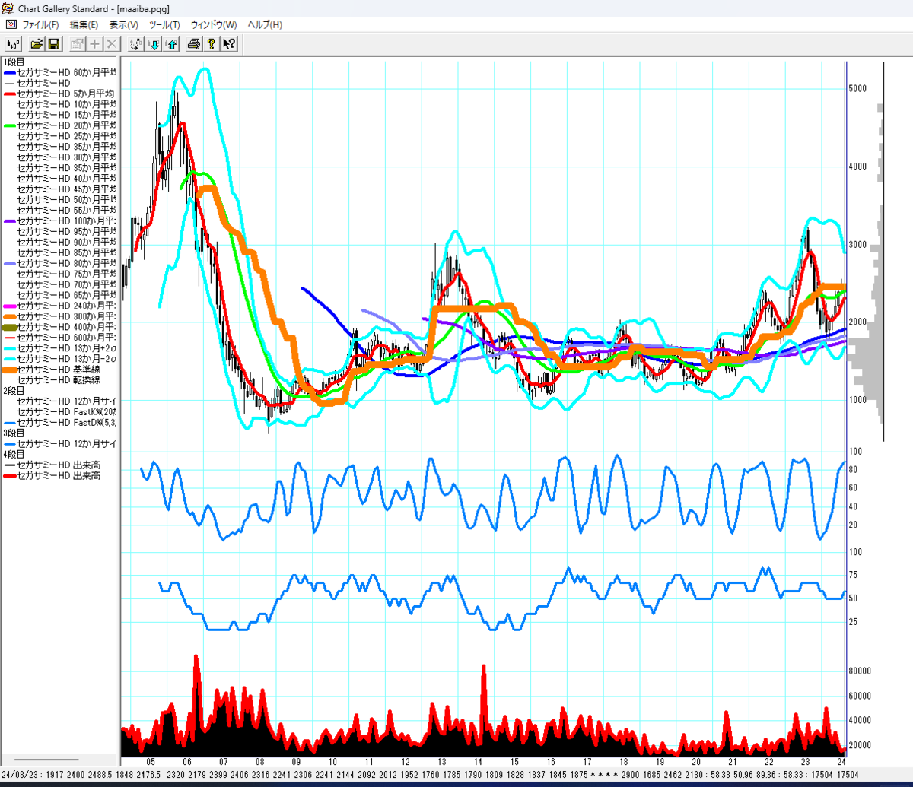Click the new candlestick chart toolbar icon

pos(12,44)
